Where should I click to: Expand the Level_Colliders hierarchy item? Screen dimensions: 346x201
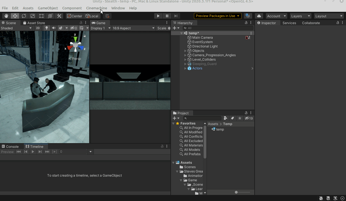click(x=185, y=60)
